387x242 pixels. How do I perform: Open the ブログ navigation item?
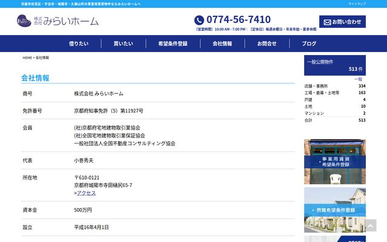pos(309,44)
